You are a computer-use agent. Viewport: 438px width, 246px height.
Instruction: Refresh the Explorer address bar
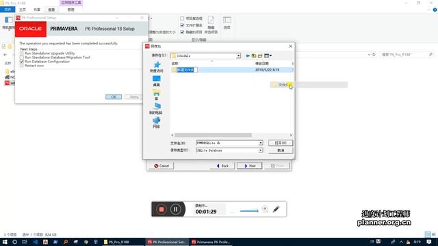click(374, 55)
